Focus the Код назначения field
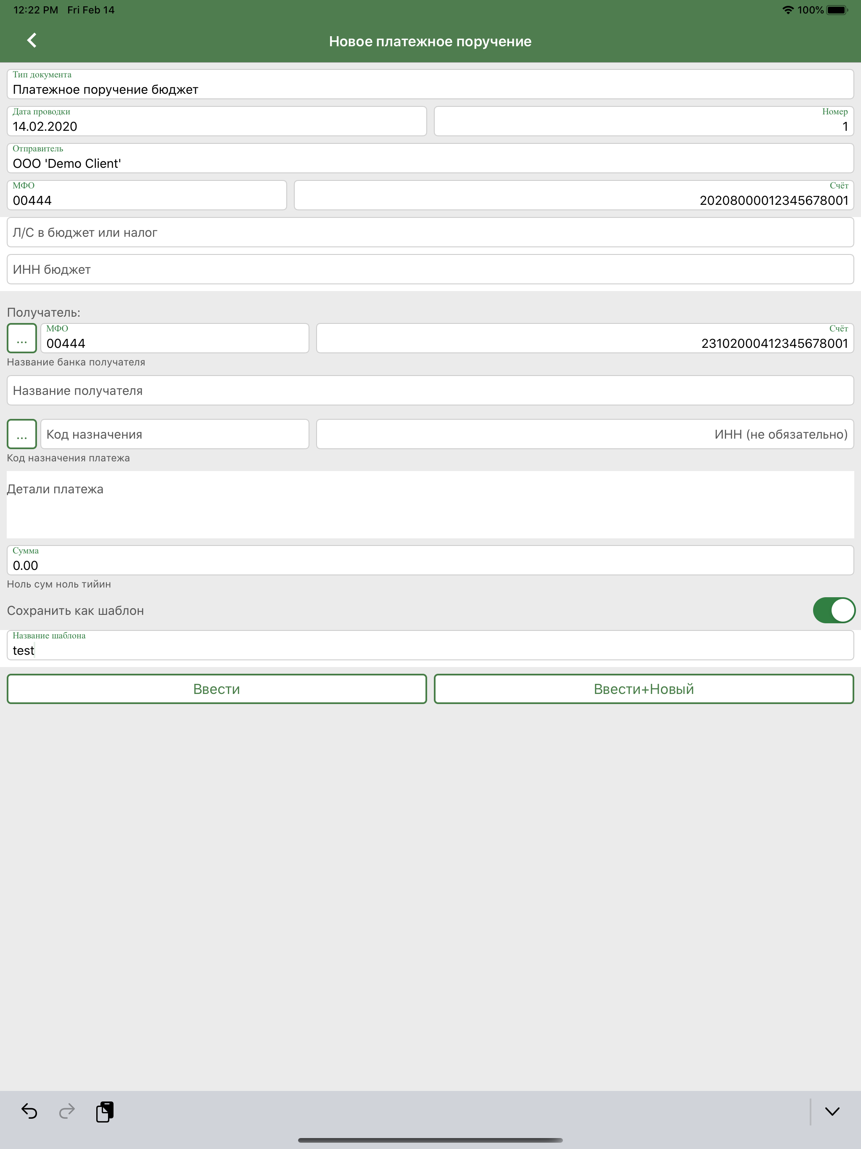This screenshot has height=1149, width=861. [174, 434]
